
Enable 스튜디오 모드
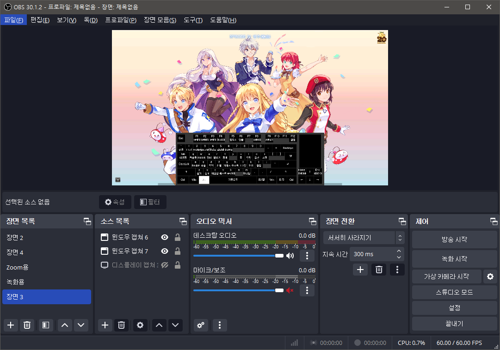coord(454,292)
